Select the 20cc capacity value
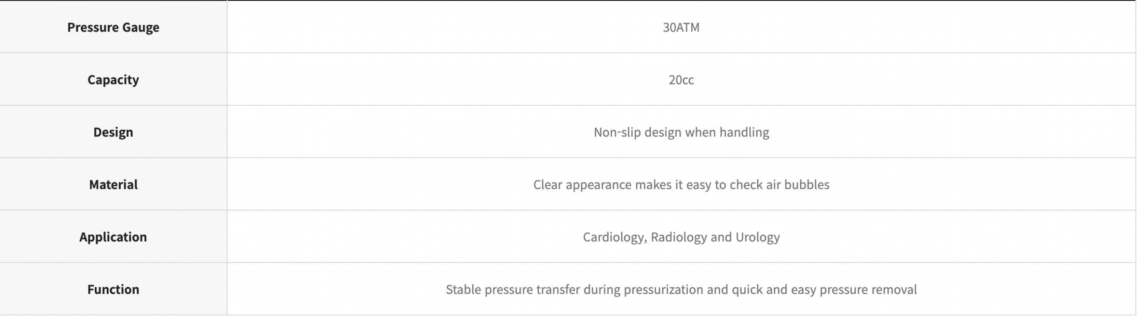The width and height of the screenshot is (1138, 318). tap(681, 80)
